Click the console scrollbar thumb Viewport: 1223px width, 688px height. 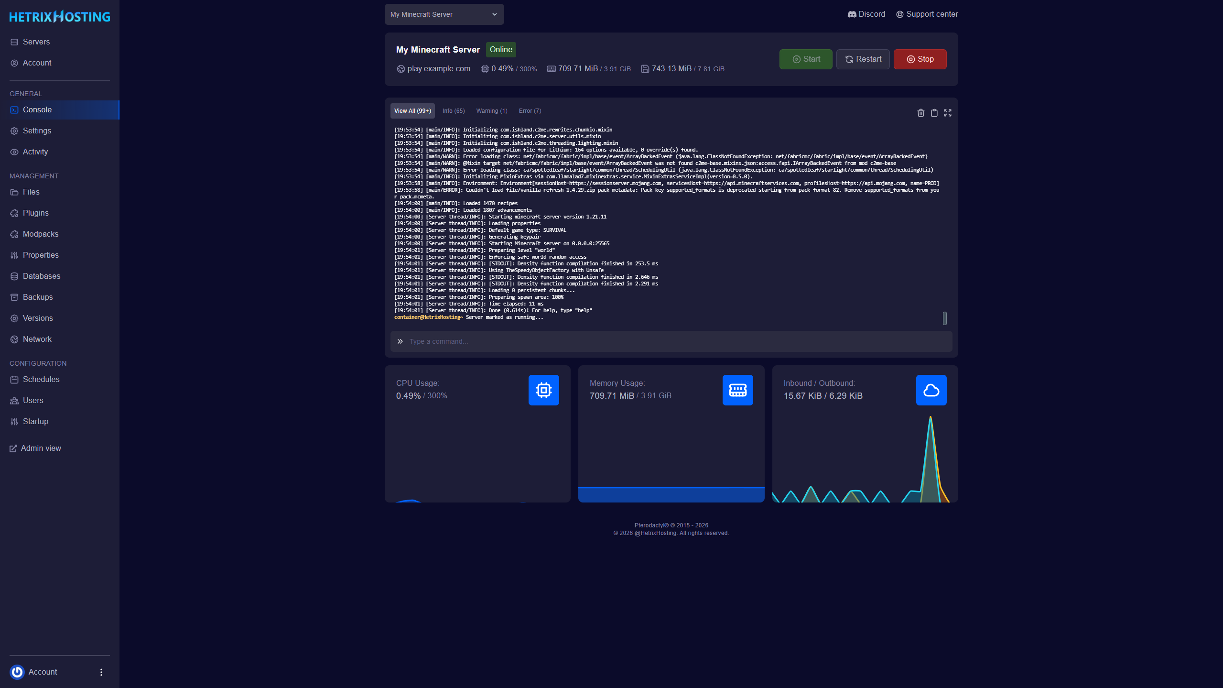click(x=944, y=318)
